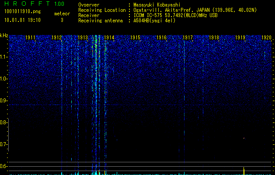Click the 1912 time marker
The height and width of the screenshot is (175, 275).
point(56,38)
